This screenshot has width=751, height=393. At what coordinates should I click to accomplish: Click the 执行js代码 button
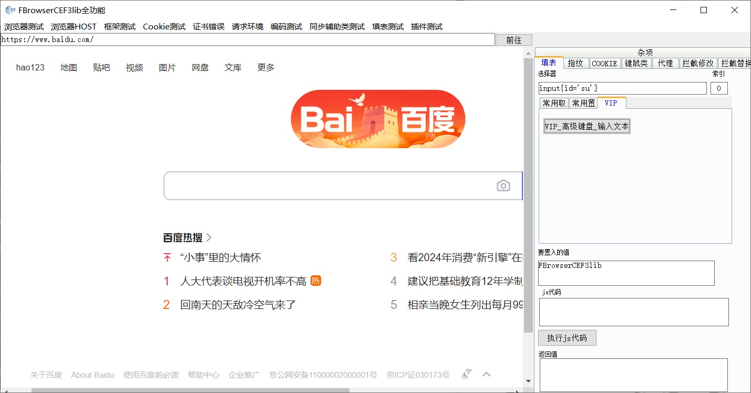[568, 338]
